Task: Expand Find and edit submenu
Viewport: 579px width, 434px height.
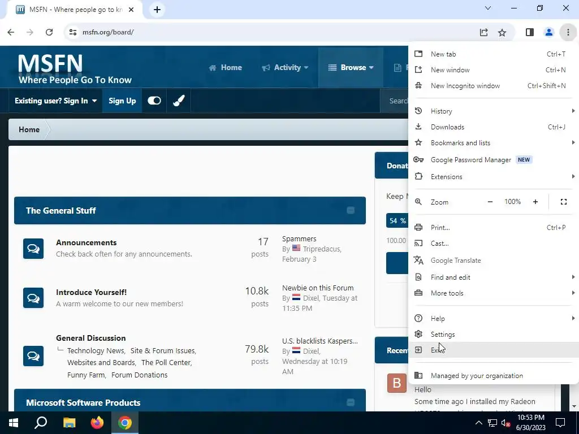Action: [493, 277]
